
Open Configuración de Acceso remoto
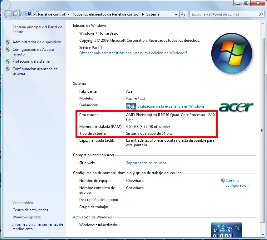33,52
